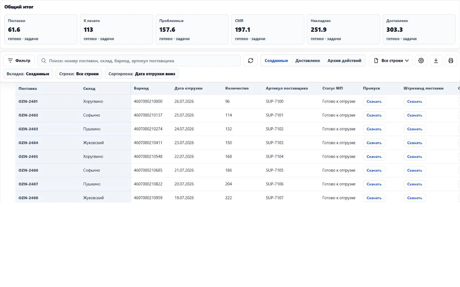Click Сортировка: Дата отгрузки вниз chip
Screen dimensions: 460x287
[x=142, y=74]
